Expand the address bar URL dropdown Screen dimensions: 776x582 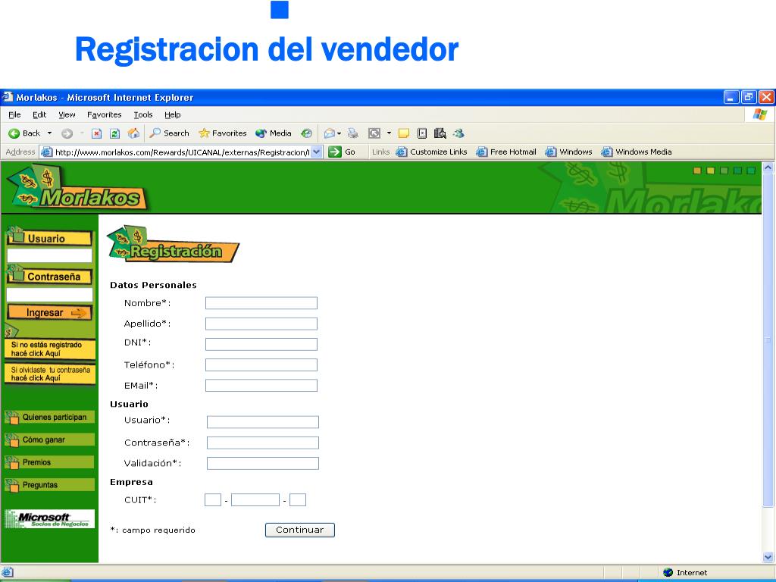(x=317, y=152)
